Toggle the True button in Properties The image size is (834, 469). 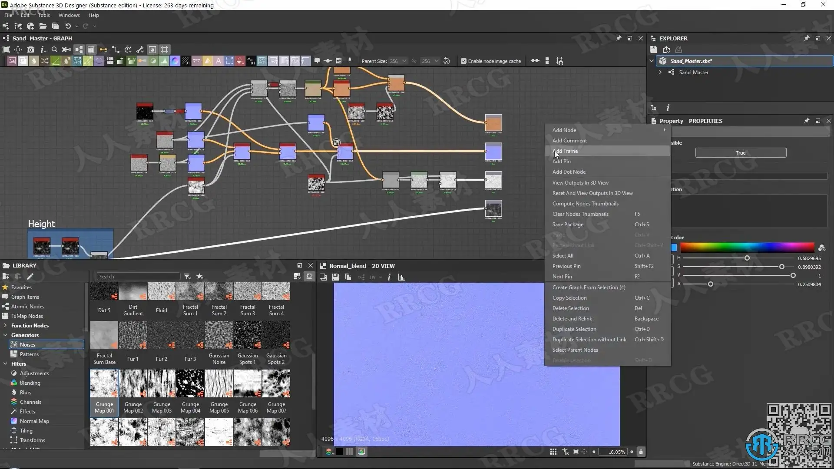[x=741, y=153]
